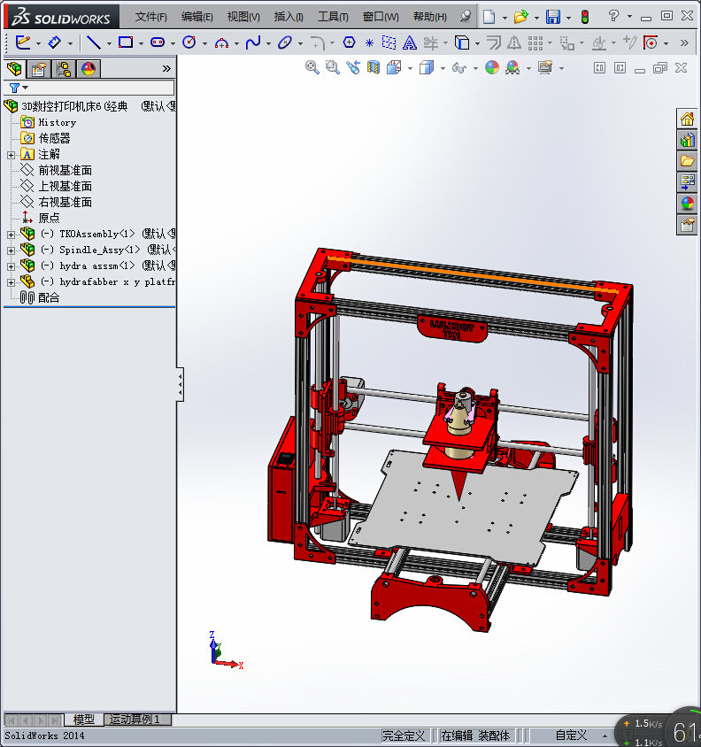This screenshot has width=701, height=747.
Task: Select the Circle sketch tool
Action: tap(189, 42)
